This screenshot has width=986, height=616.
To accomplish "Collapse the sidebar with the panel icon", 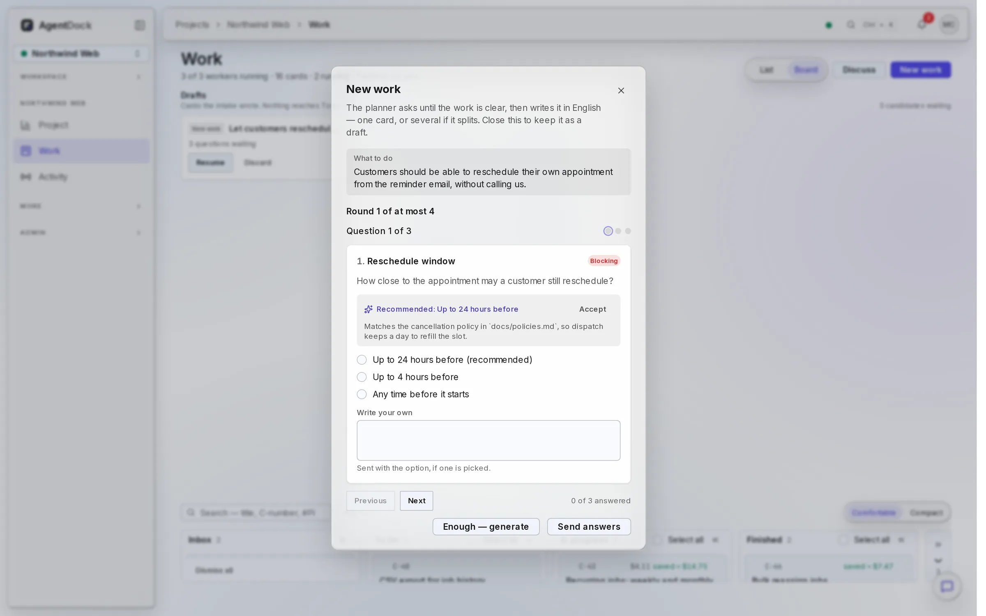I will click(140, 25).
